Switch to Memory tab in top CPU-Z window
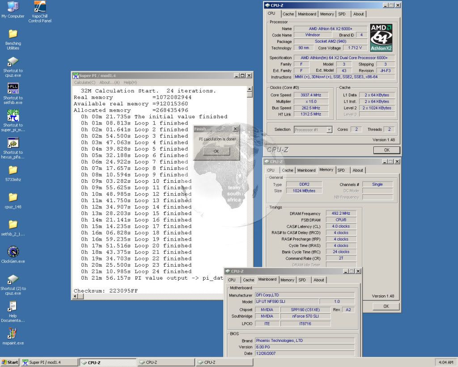 coord(327,14)
